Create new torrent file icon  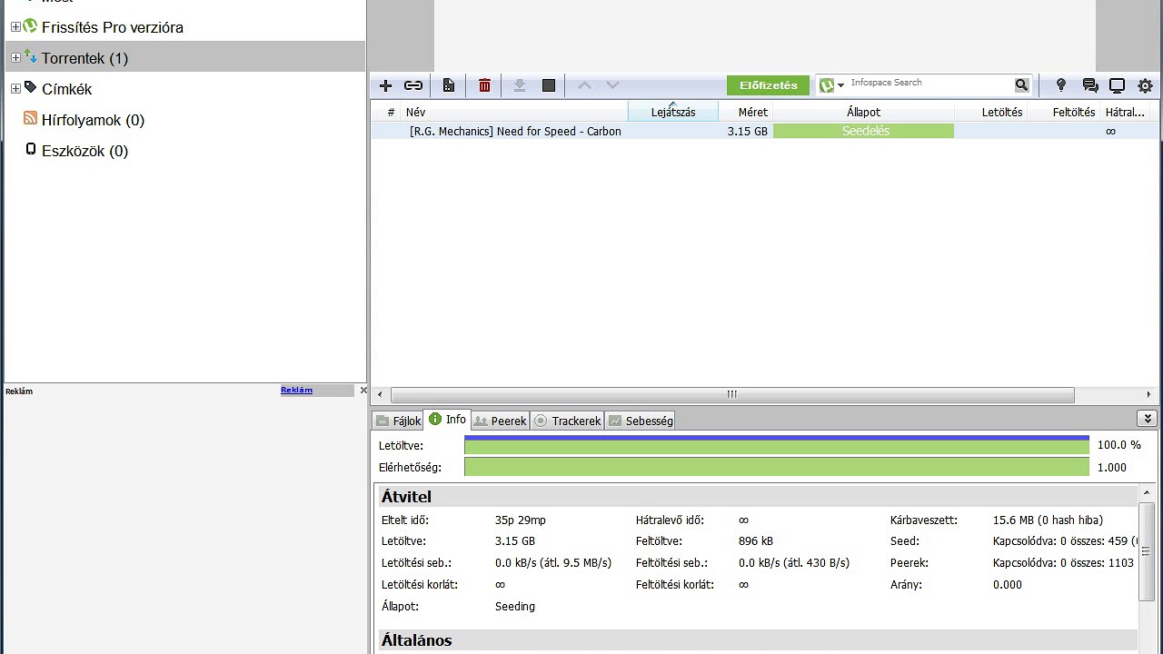449,85
